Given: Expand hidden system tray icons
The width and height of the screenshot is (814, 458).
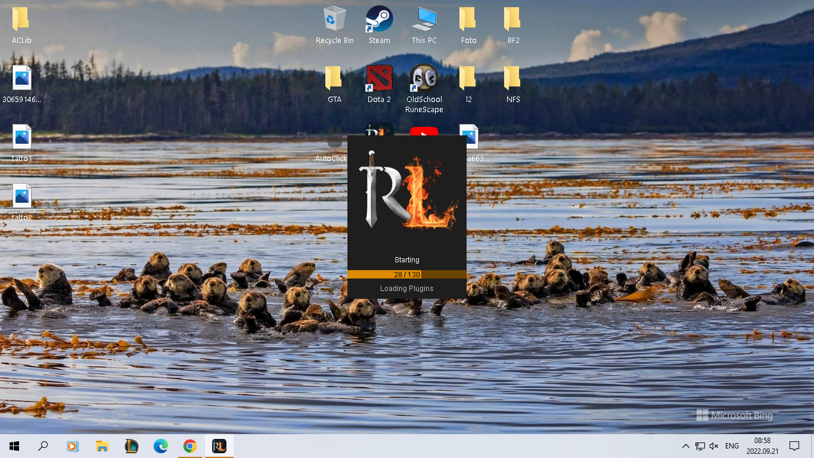Looking at the screenshot, I should pyautogui.click(x=685, y=445).
